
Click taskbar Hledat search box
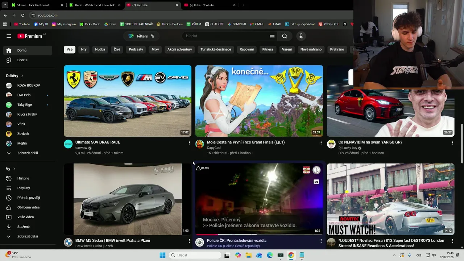click(x=195, y=255)
